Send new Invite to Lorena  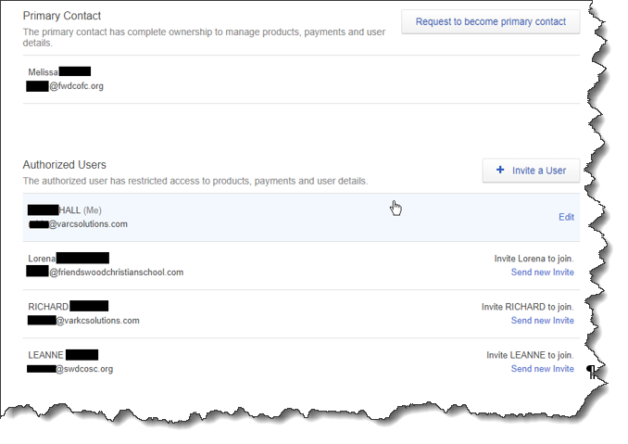pyautogui.click(x=542, y=273)
